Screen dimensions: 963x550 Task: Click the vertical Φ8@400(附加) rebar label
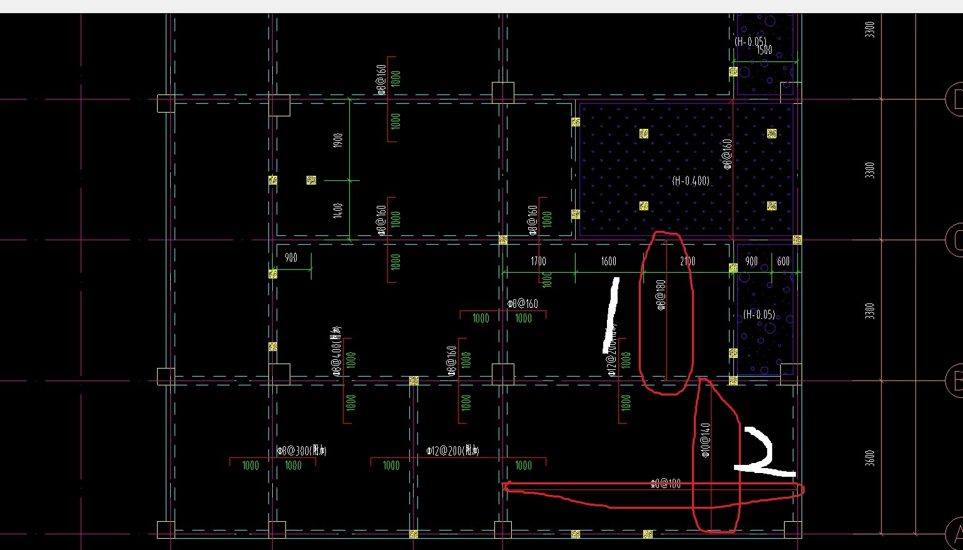click(336, 352)
